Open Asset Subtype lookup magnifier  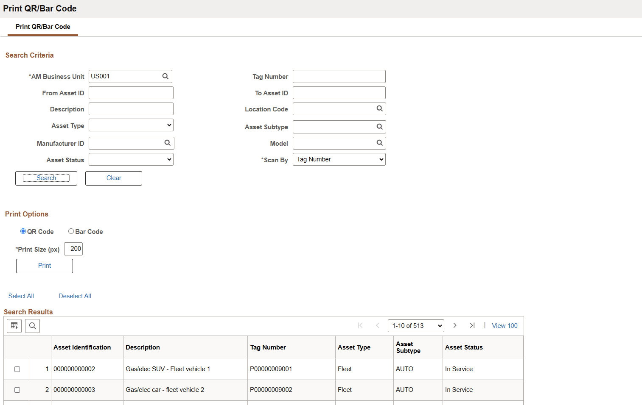380,127
